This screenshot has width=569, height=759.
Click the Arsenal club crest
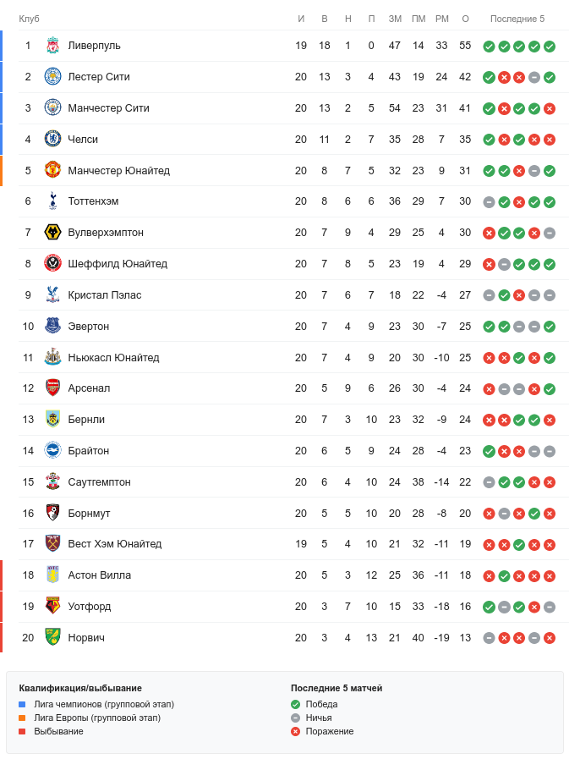coord(52,388)
